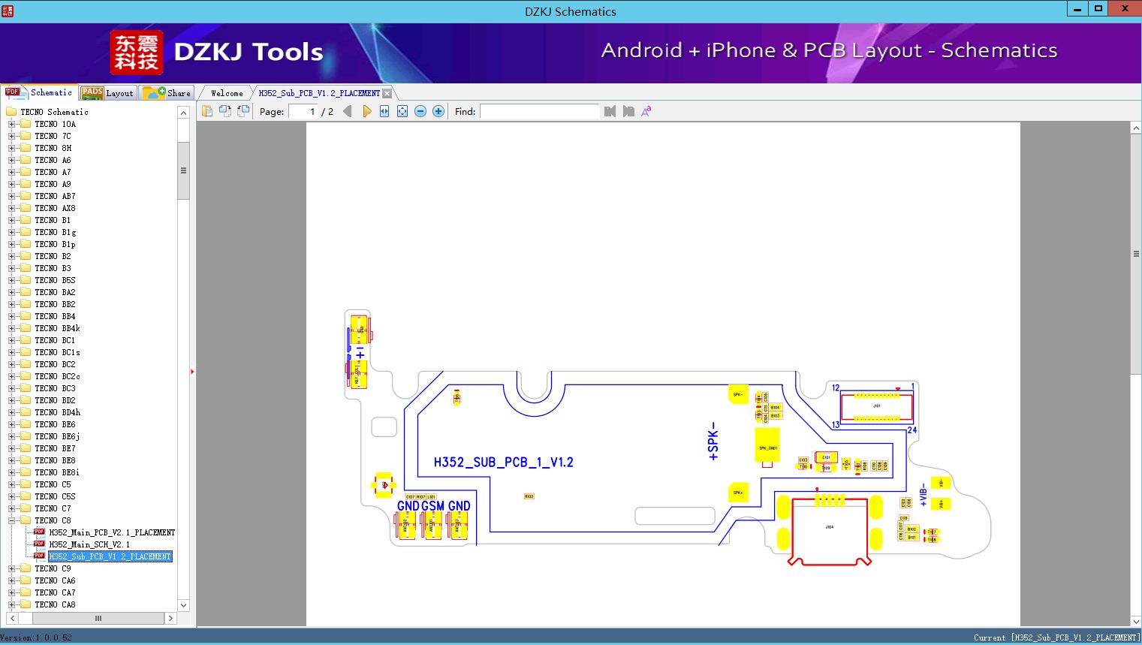The width and height of the screenshot is (1142, 645).
Task: Click the document vertical scrollbar thumb
Action: click(1136, 254)
